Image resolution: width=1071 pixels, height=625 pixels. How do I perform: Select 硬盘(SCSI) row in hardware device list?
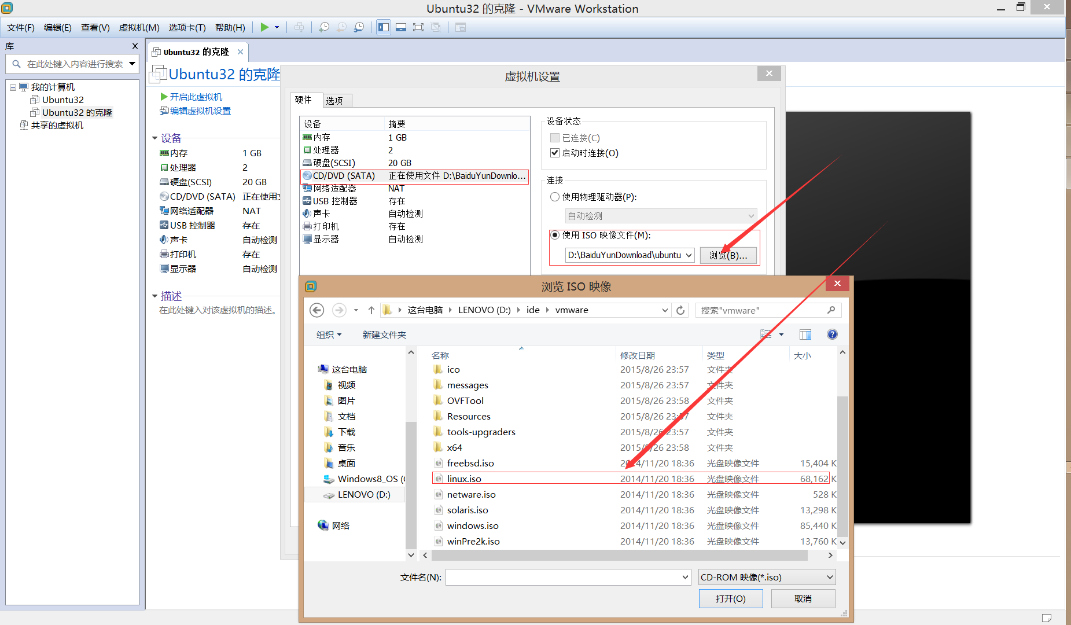[414, 163]
